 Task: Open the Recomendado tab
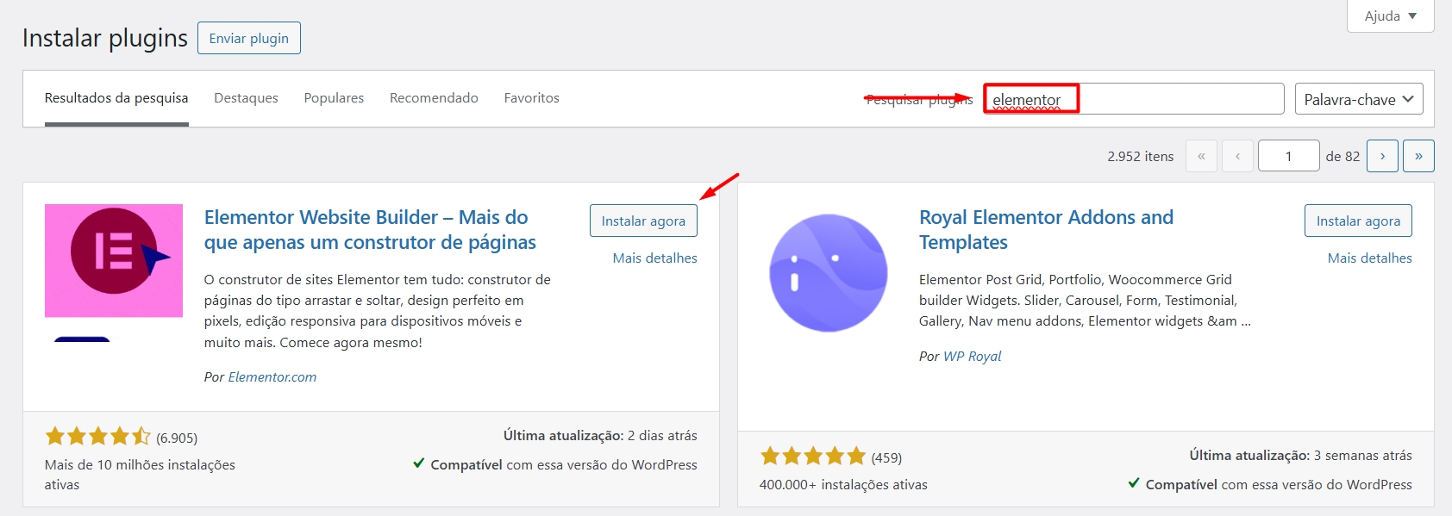click(x=434, y=98)
